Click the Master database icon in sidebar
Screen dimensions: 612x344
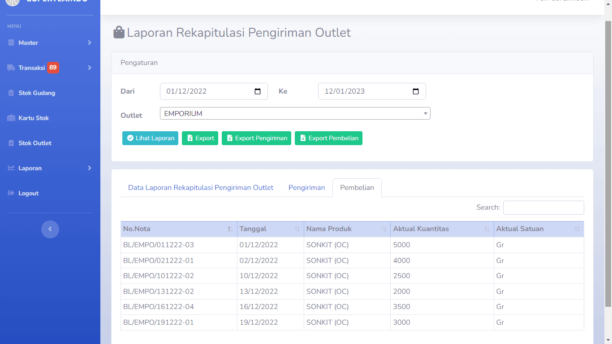coord(11,43)
